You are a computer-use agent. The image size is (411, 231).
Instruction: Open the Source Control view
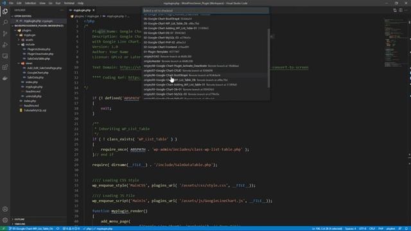[5, 33]
